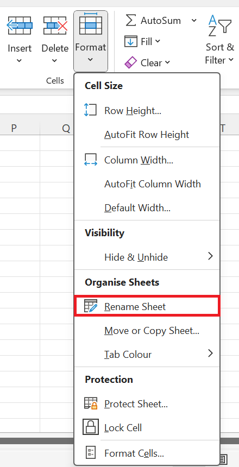Image resolution: width=239 pixels, height=467 pixels.
Task: Select column P header
Action: [x=14, y=128]
